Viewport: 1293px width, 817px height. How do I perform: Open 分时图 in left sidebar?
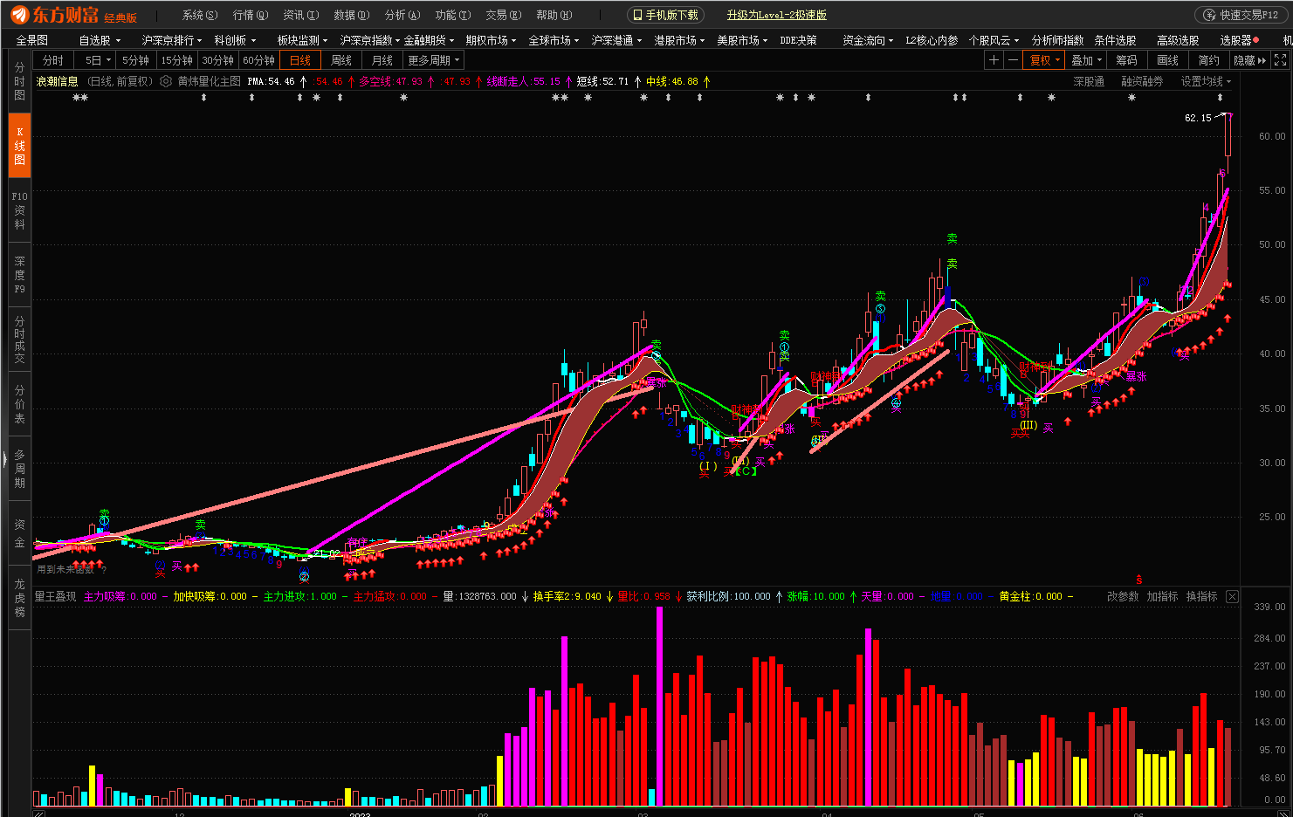[x=19, y=81]
